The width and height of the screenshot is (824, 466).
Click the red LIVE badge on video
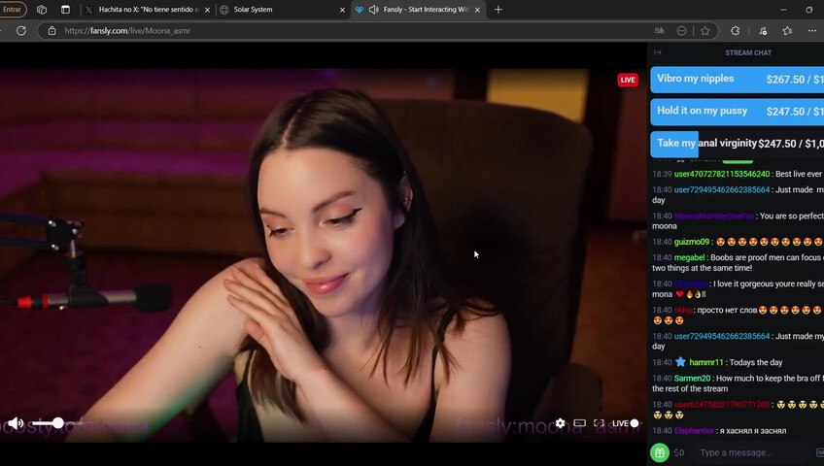tap(628, 80)
